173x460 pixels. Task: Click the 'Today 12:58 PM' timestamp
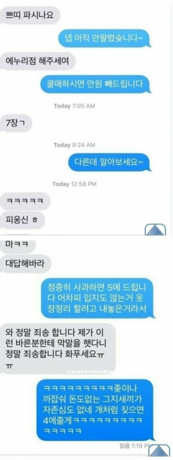tap(74, 184)
